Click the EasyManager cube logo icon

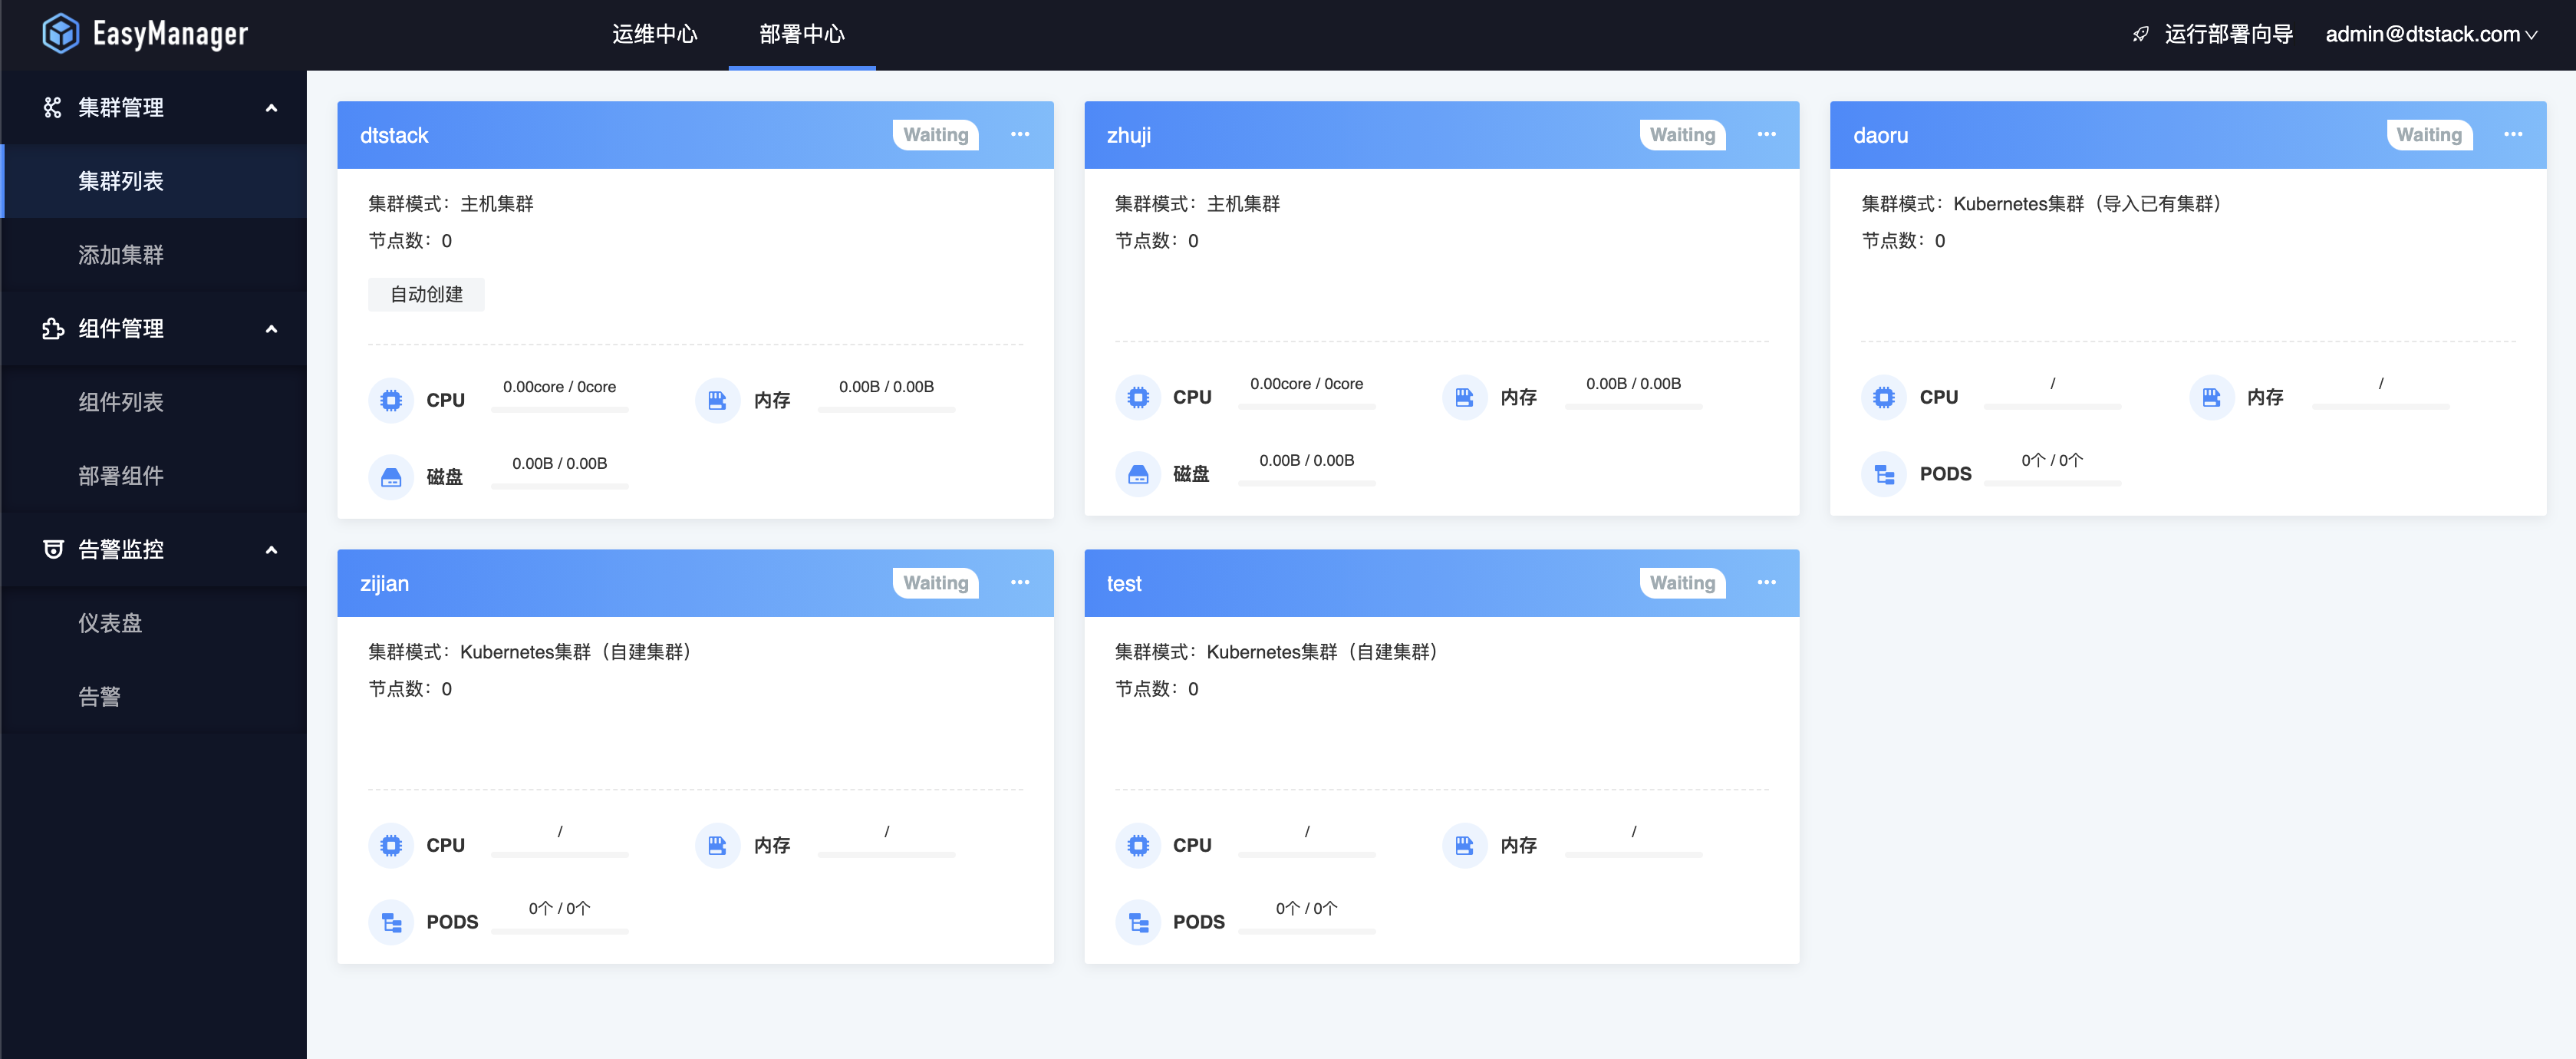(60, 33)
